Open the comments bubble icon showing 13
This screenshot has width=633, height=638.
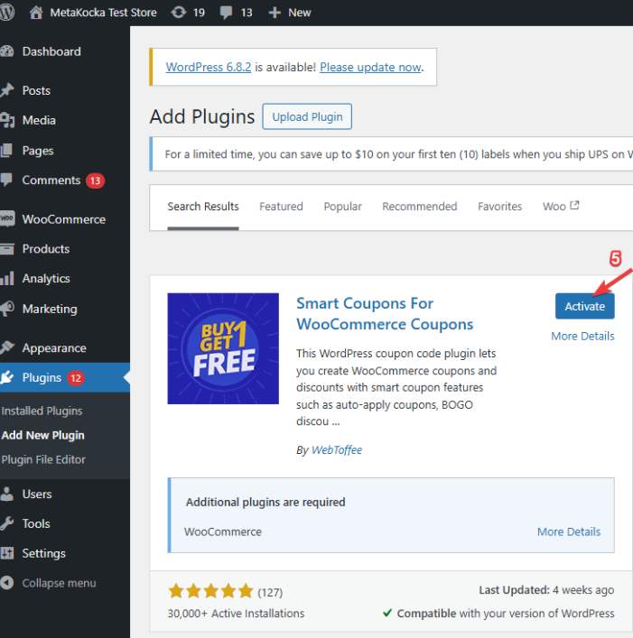point(226,13)
